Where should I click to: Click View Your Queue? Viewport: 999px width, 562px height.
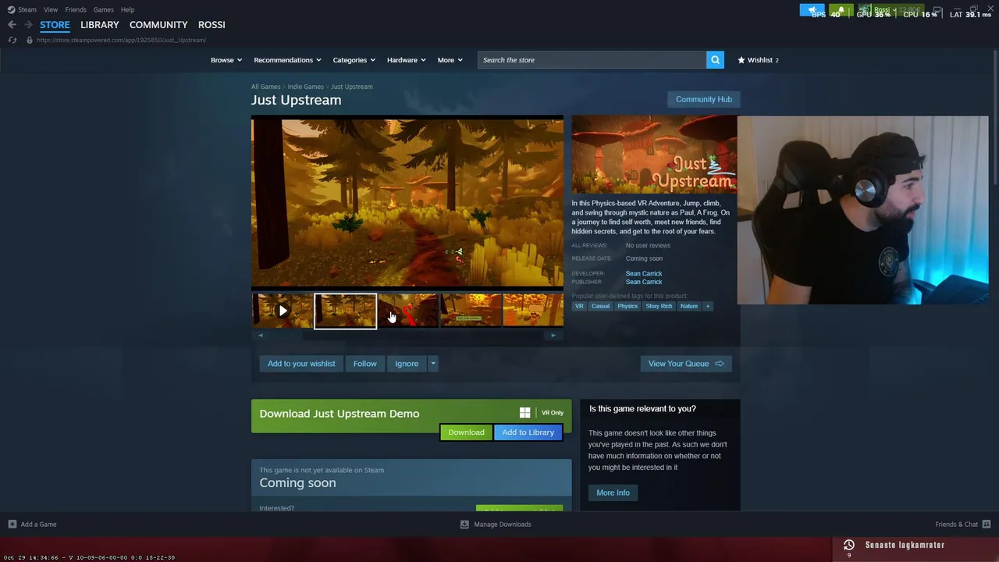point(686,364)
